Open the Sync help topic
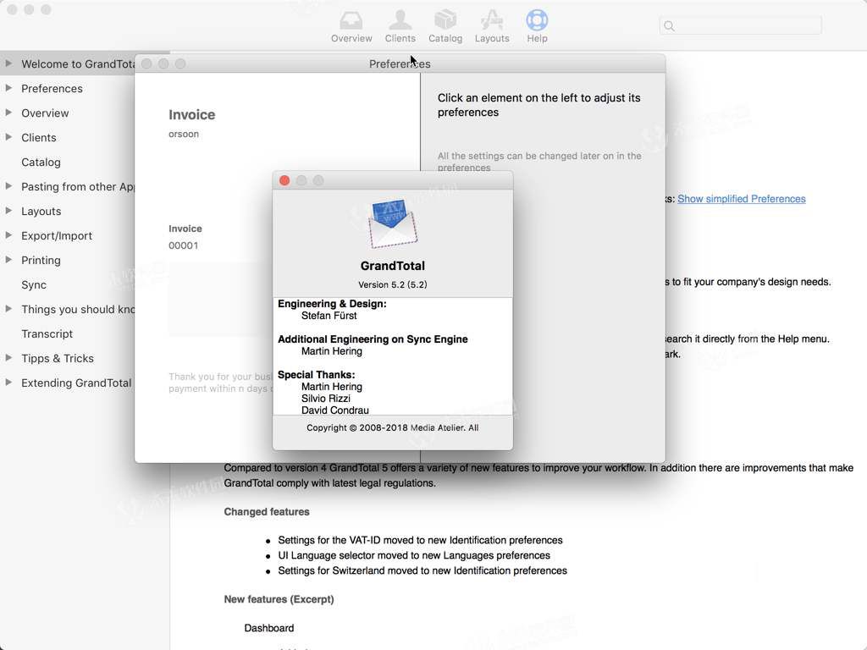 tap(34, 284)
